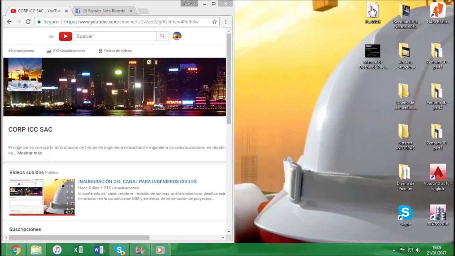Open Chrome three-dot menu
The height and width of the screenshot is (256, 455).
[x=225, y=22]
